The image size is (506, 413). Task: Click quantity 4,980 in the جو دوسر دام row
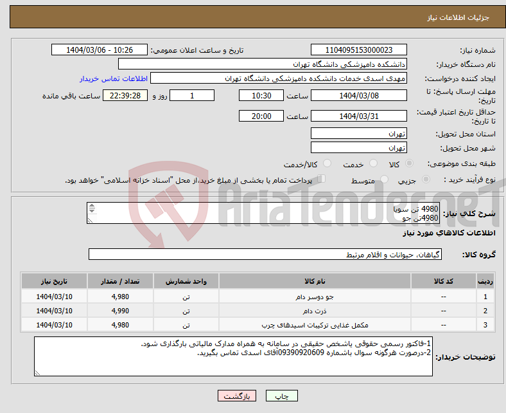point(120,297)
